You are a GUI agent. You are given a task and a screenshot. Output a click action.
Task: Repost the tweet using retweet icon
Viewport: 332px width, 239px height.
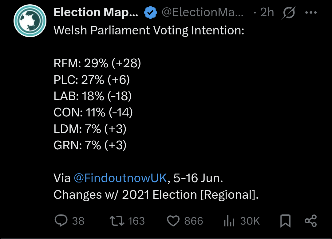click(117, 221)
